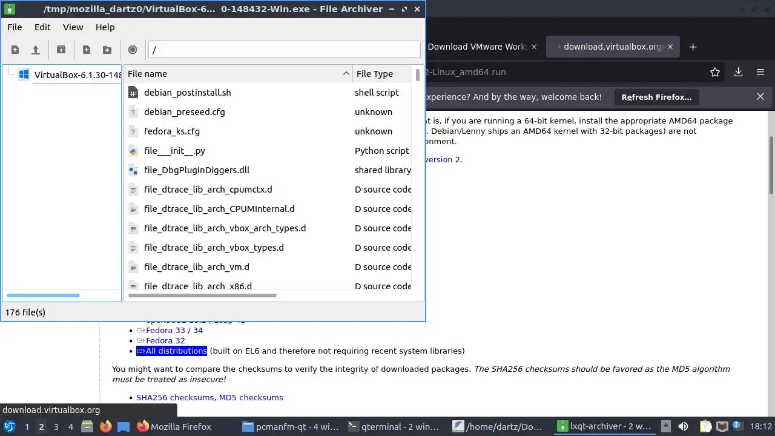Open the file manager quick-launch panel icon
The image size is (775, 436).
pos(87,426)
